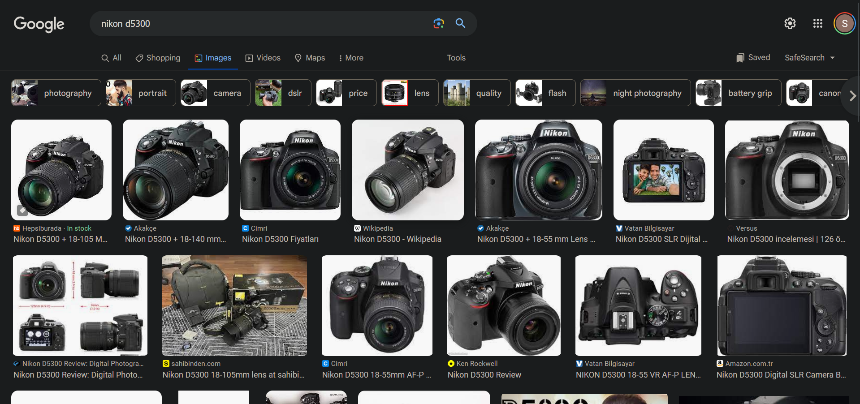
Task: Open the Google apps grid icon
Action: [817, 23]
